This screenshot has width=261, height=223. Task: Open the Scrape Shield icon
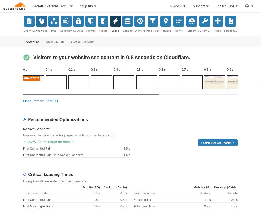tap(231, 21)
